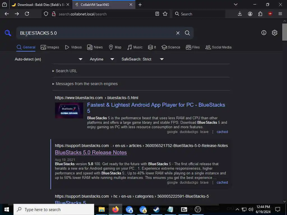Open the Windows notification center icon
Image resolution: width=287 pixels, height=215 pixels.
coord(278,209)
